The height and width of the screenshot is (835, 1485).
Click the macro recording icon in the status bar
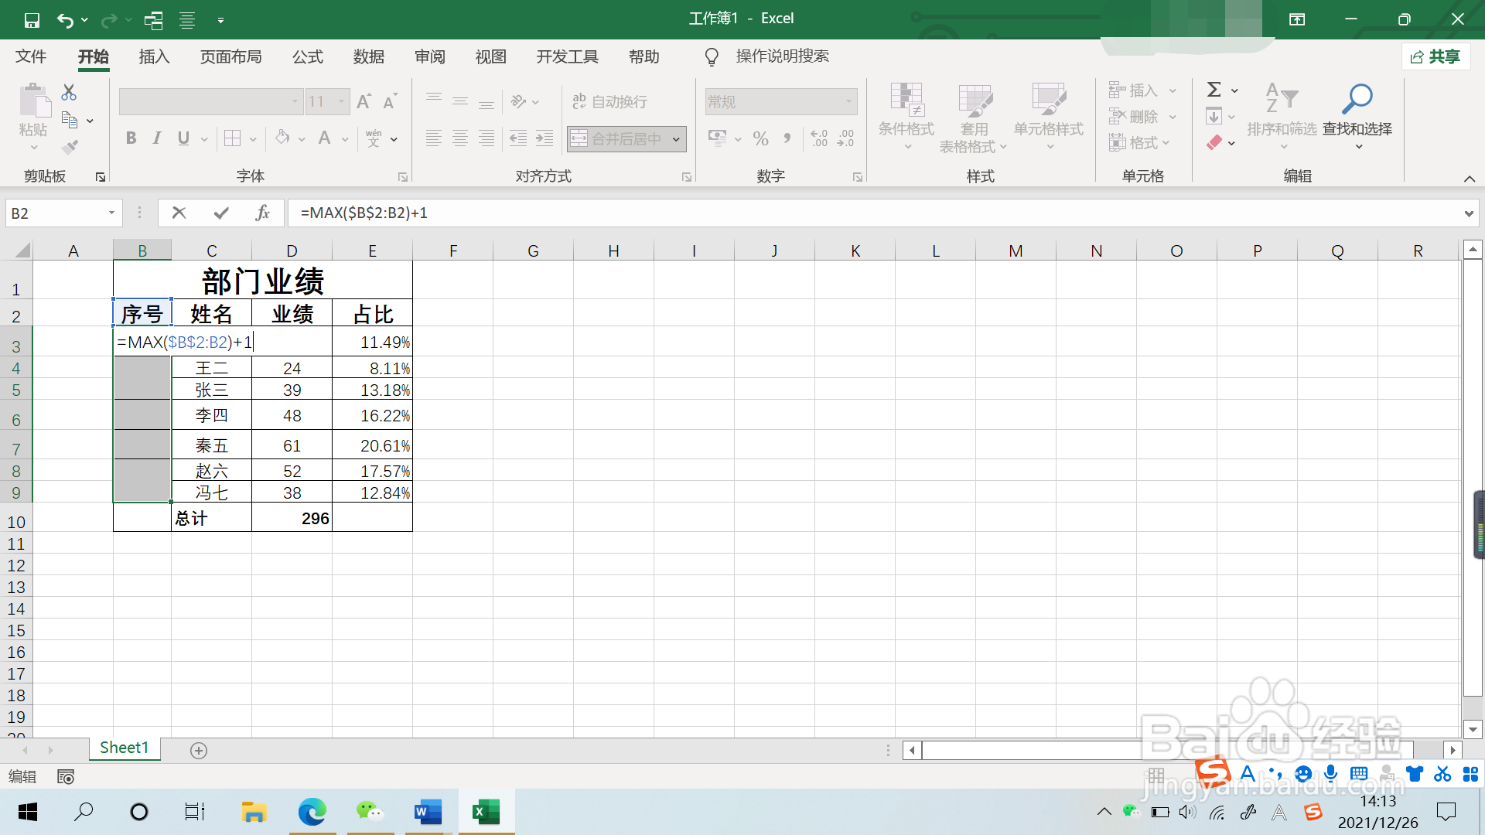click(x=66, y=776)
